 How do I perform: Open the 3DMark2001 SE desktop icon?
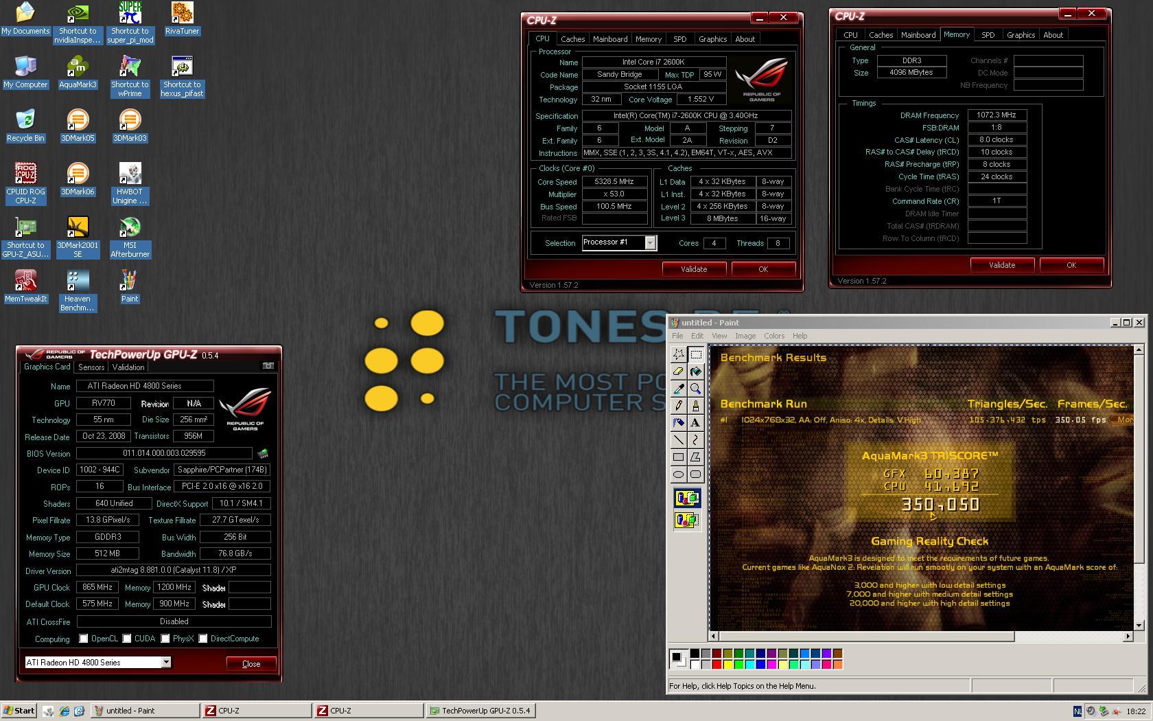(x=78, y=238)
